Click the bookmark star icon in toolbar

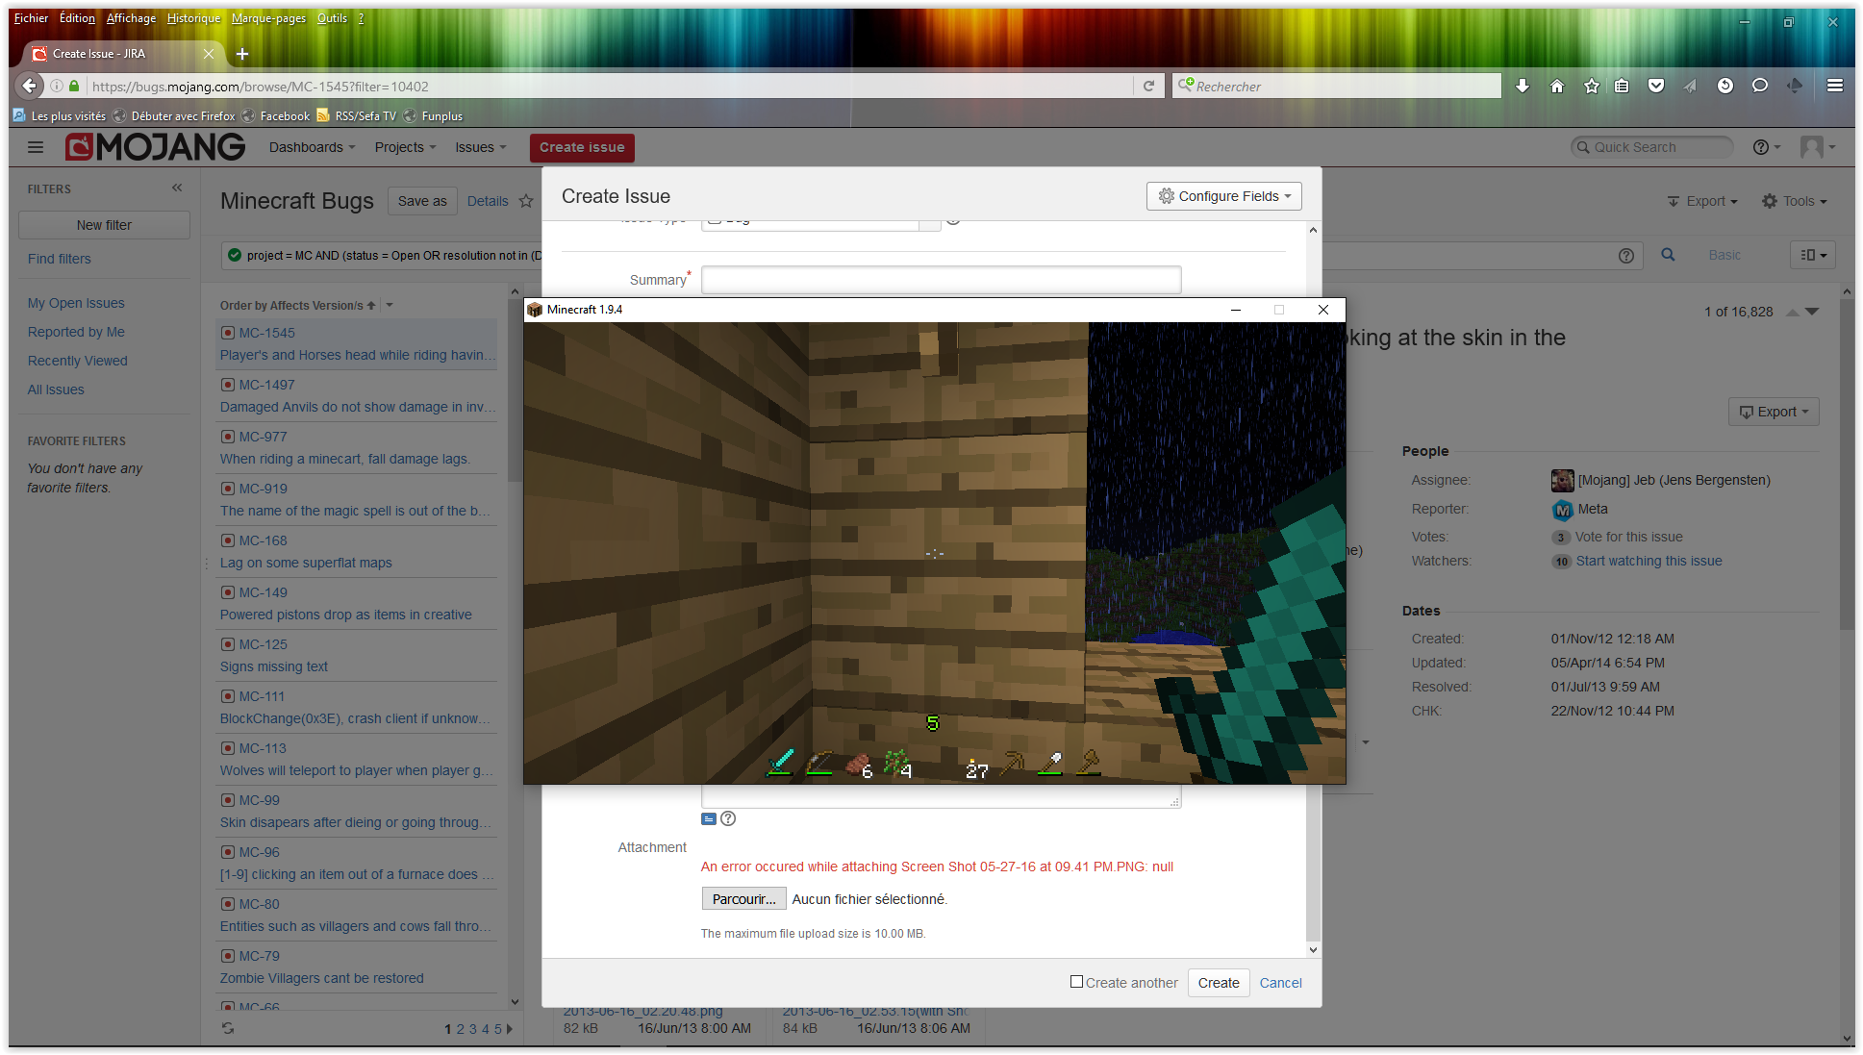(1592, 87)
